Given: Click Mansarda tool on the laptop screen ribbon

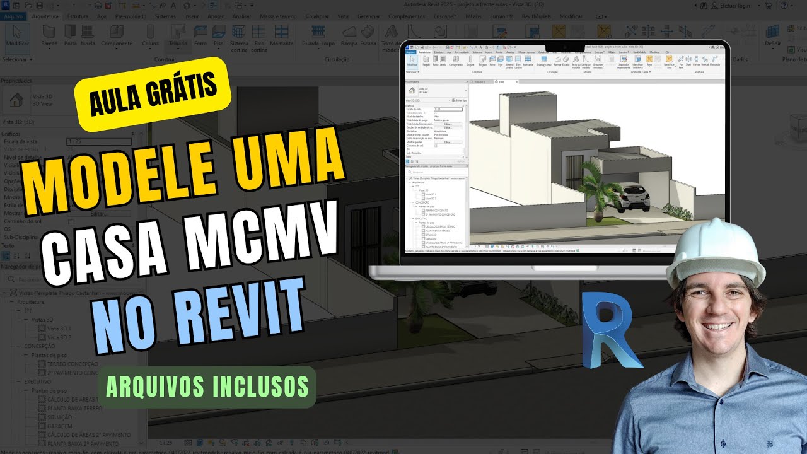Looking at the screenshot, I should click(715, 61).
